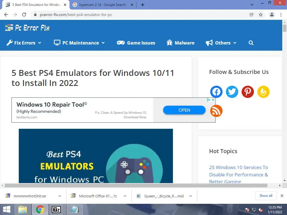Click the browser back arrow
287x215 pixels.
coord(6,15)
